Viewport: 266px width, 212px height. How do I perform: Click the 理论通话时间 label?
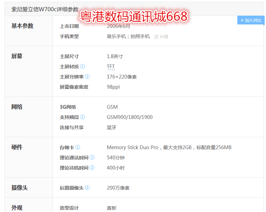tap(74, 158)
